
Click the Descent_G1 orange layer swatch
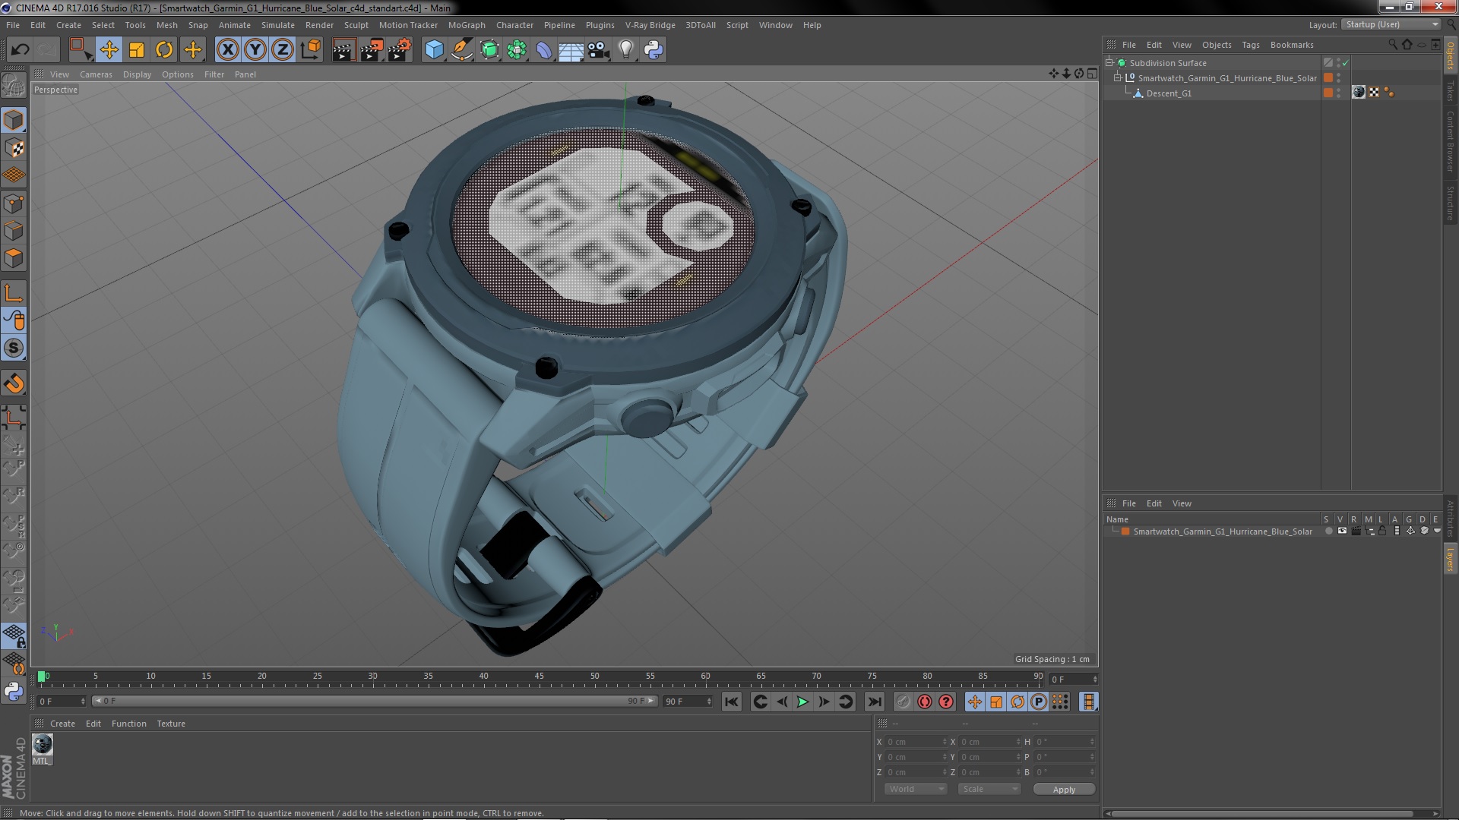click(1328, 93)
